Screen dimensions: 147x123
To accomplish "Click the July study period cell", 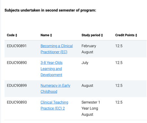I will pyautogui.click(x=85, y=63).
